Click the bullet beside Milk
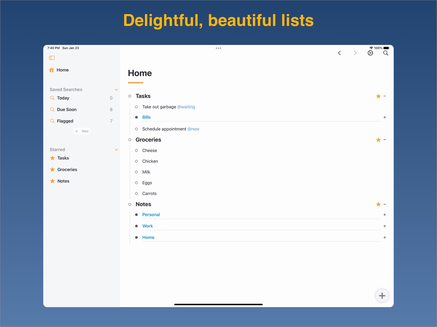This screenshot has width=437, height=327. pos(136,172)
